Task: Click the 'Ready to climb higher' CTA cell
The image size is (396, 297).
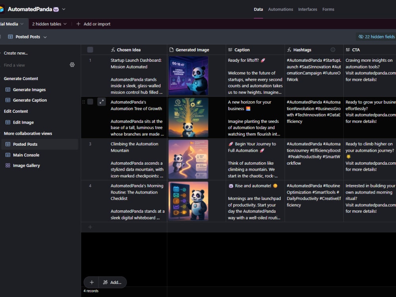Action: click(x=370, y=159)
